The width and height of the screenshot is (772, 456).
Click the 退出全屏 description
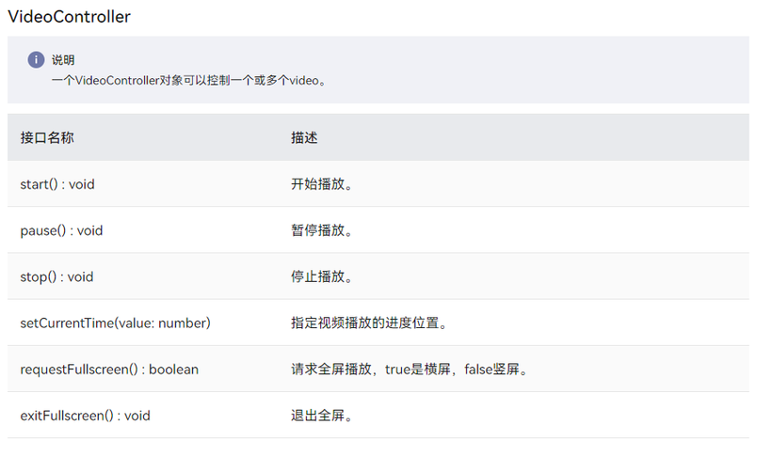tap(322, 416)
